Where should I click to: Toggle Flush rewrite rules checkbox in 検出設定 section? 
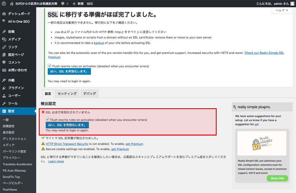[47, 119]
